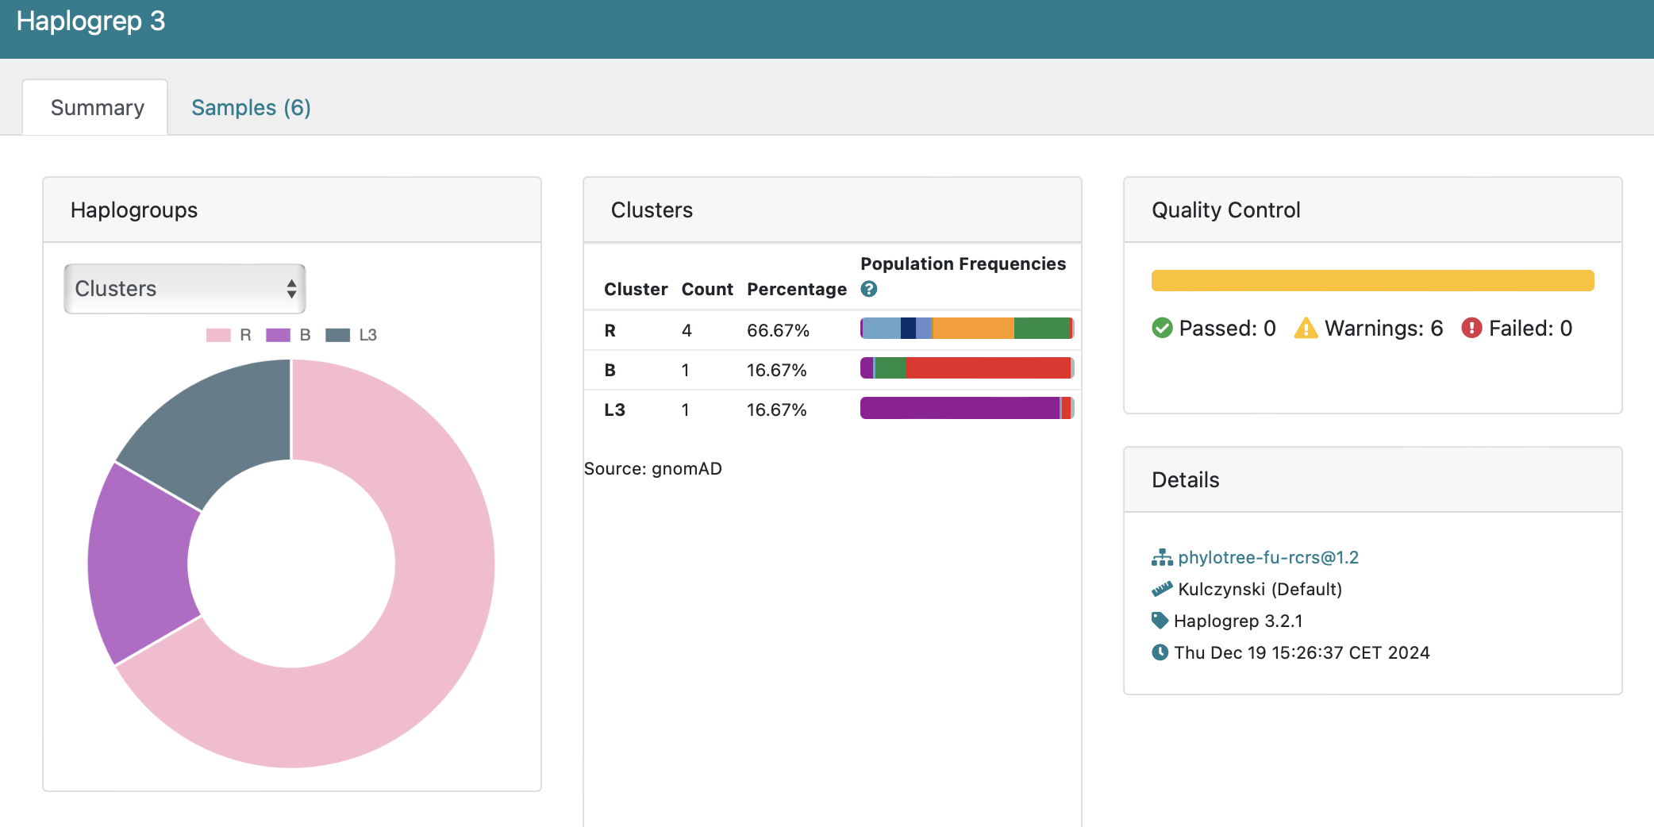Switch to the Samples (6) tab

point(251,107)
